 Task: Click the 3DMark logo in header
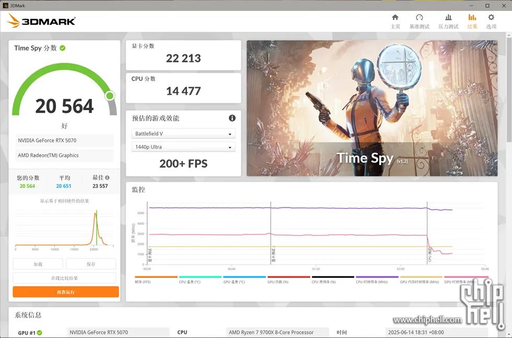tap(41, 21)
